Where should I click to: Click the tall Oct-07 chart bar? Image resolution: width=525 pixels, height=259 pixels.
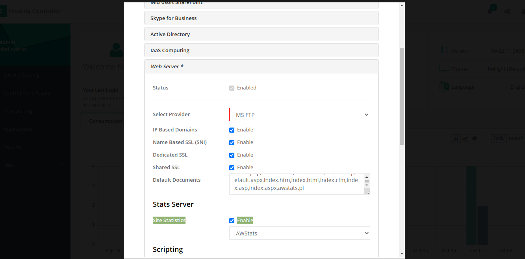(471, 206)
